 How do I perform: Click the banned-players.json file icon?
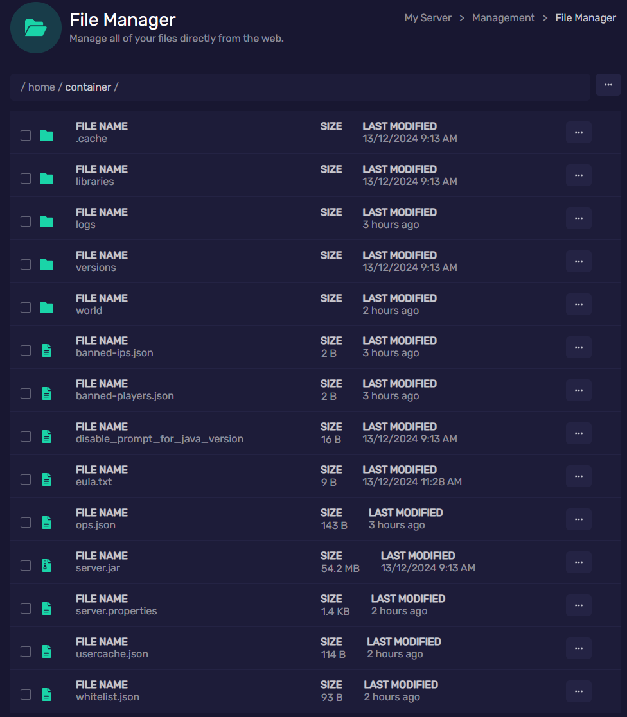click(46, 393)
